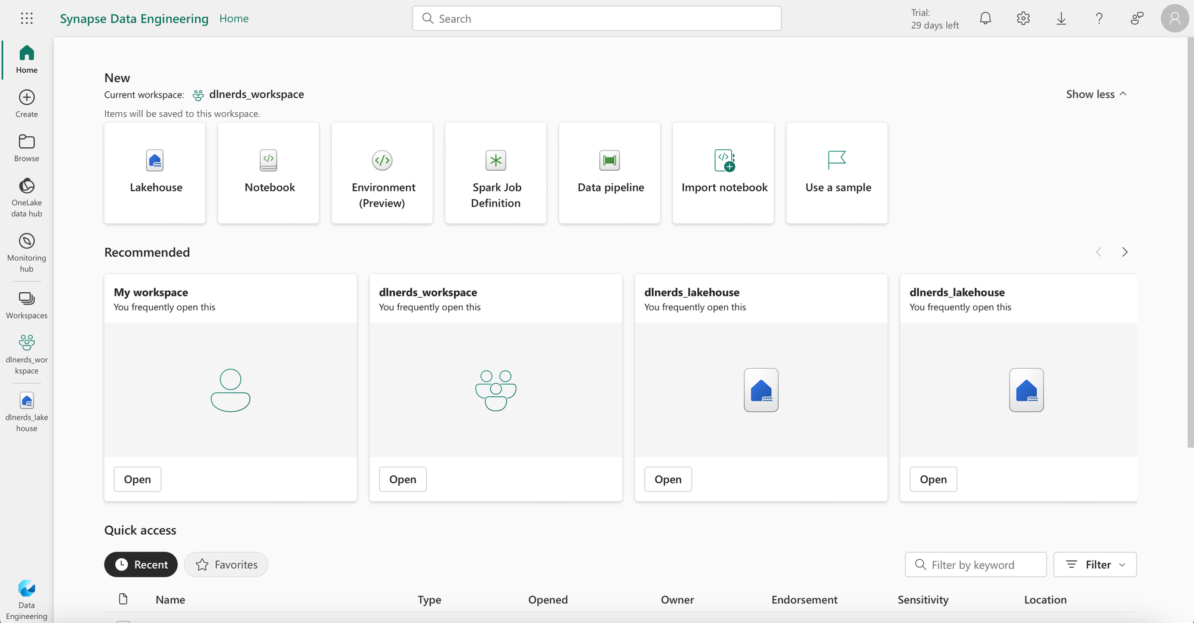Image resolution: width=1194 pixels, height=623 pixels.
Task: Click the file icon column header
Action: [123, 599]
